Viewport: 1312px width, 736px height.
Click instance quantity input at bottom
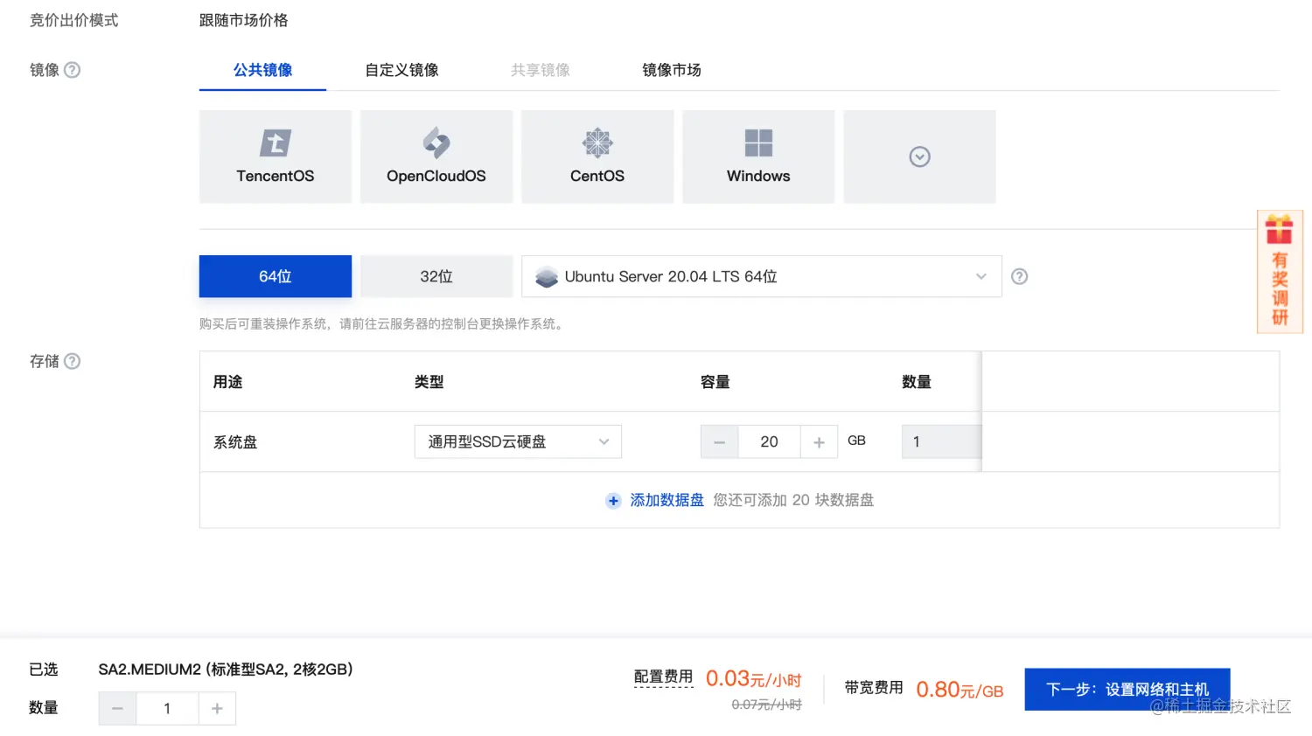pos(167,708)
